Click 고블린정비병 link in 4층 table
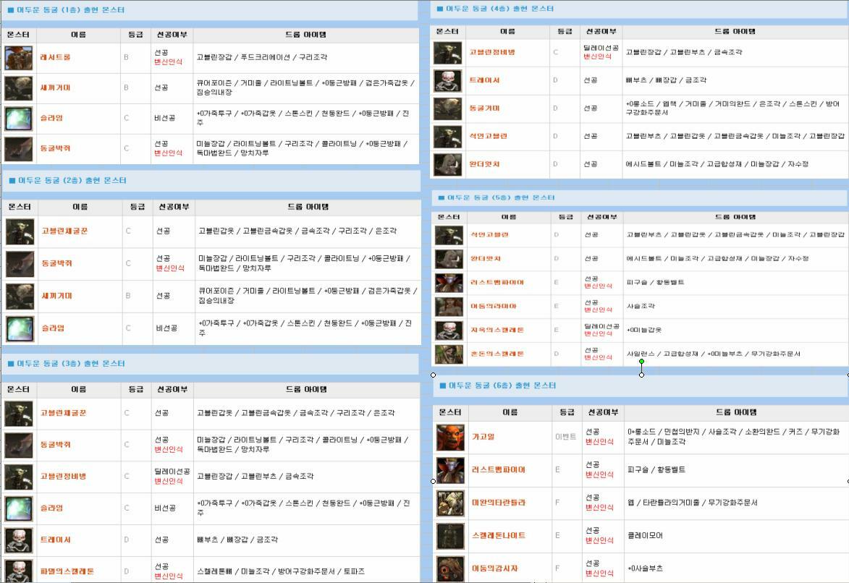849x583 pixels. [x=492, y=52]
